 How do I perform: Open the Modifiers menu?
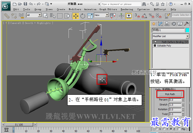pyautogui.click(x=75, y=9)
